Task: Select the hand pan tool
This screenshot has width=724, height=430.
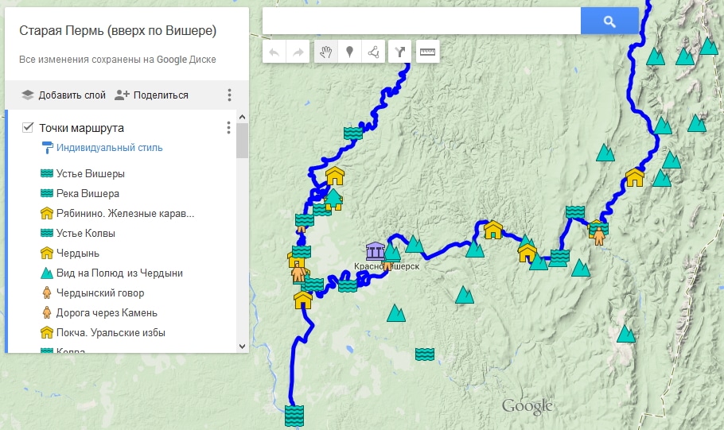Action: pyautogui.click(x=325, y=52)
